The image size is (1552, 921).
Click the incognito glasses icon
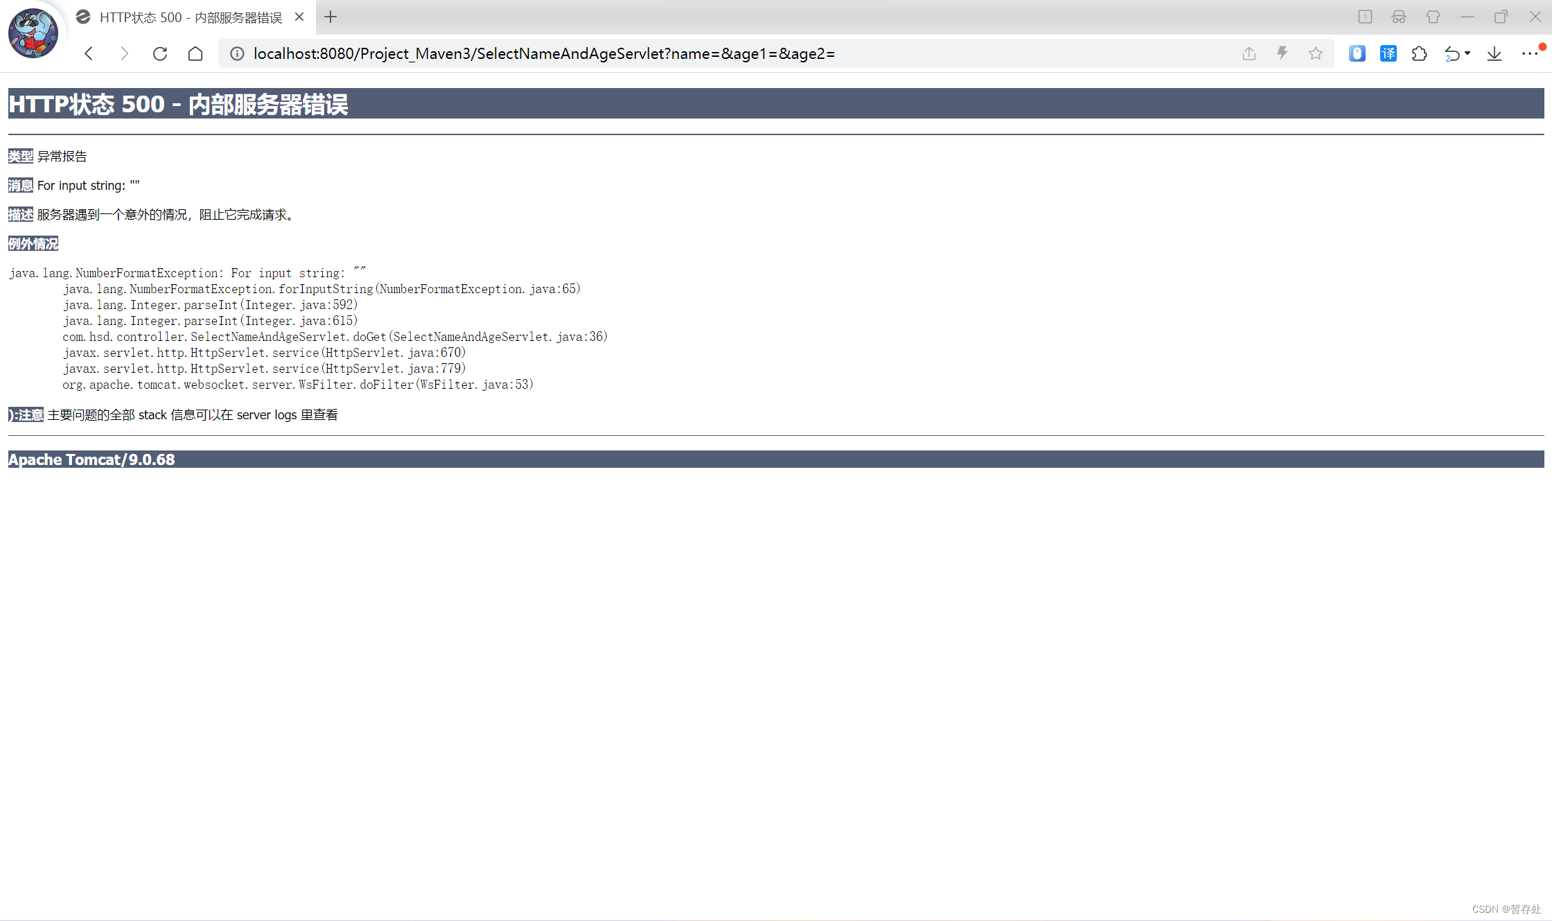point(1399,17)
